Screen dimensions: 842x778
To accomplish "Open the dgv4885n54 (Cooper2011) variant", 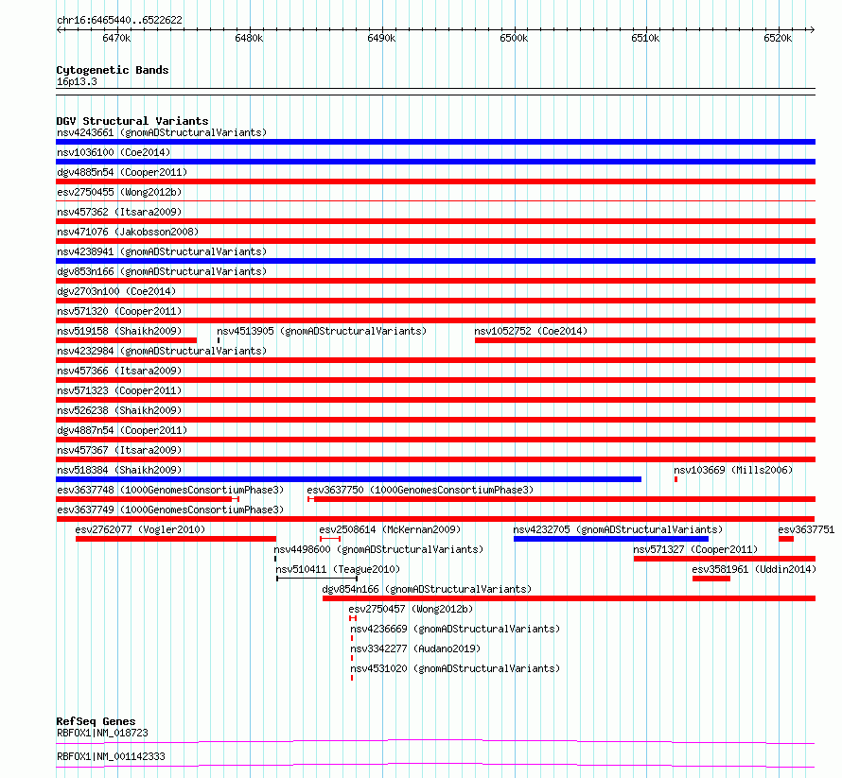I will [122, 172].
